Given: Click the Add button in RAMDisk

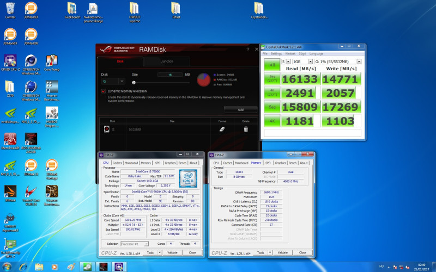Looking at the screenshot, I should [x=240, y=109].
